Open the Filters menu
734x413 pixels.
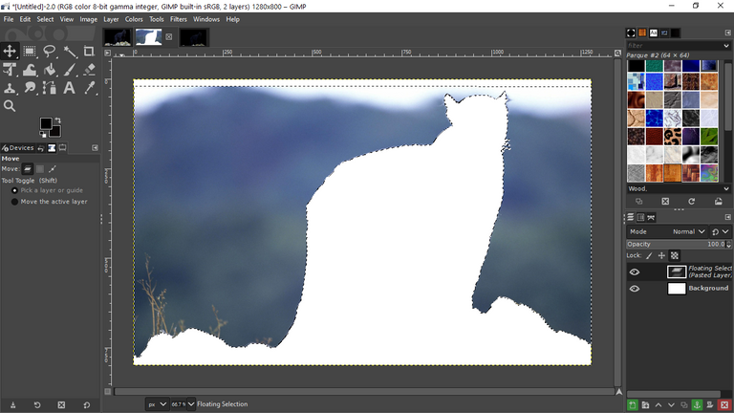[179, 19]
